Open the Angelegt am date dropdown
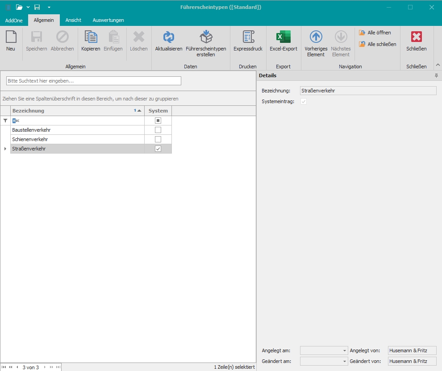 coord(344,351)
